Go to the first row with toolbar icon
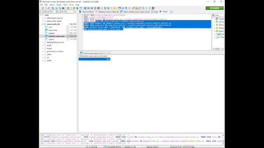The image size is (264, 148). click(88, 8)
